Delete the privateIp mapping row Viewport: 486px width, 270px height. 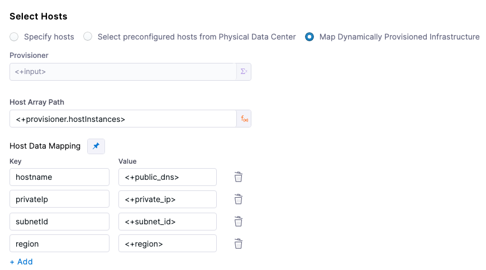tap(238, 199)
